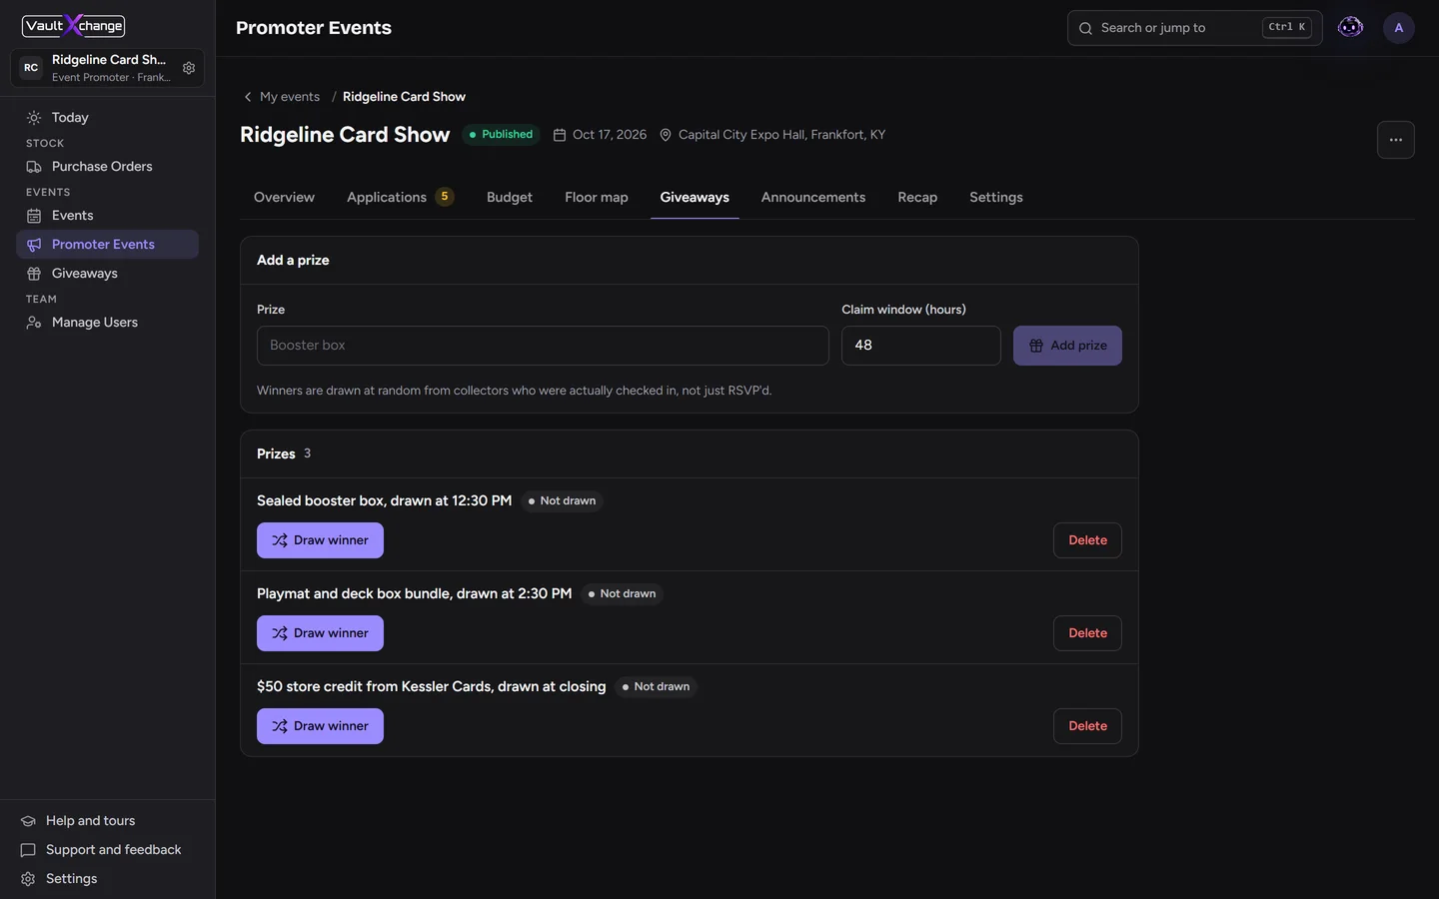Delete the Sealed booster box prize
Screen dimensions: 1439x899
(1087, 540)
